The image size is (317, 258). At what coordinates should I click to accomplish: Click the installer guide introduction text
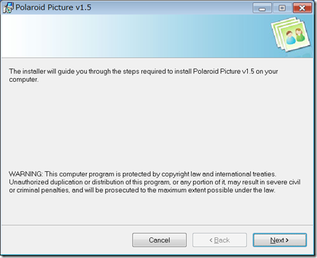(143, 75)
